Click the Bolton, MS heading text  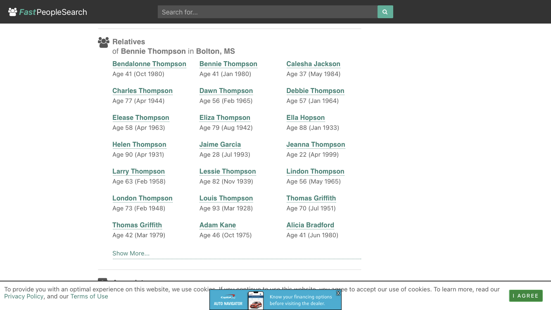click(216, 52)
